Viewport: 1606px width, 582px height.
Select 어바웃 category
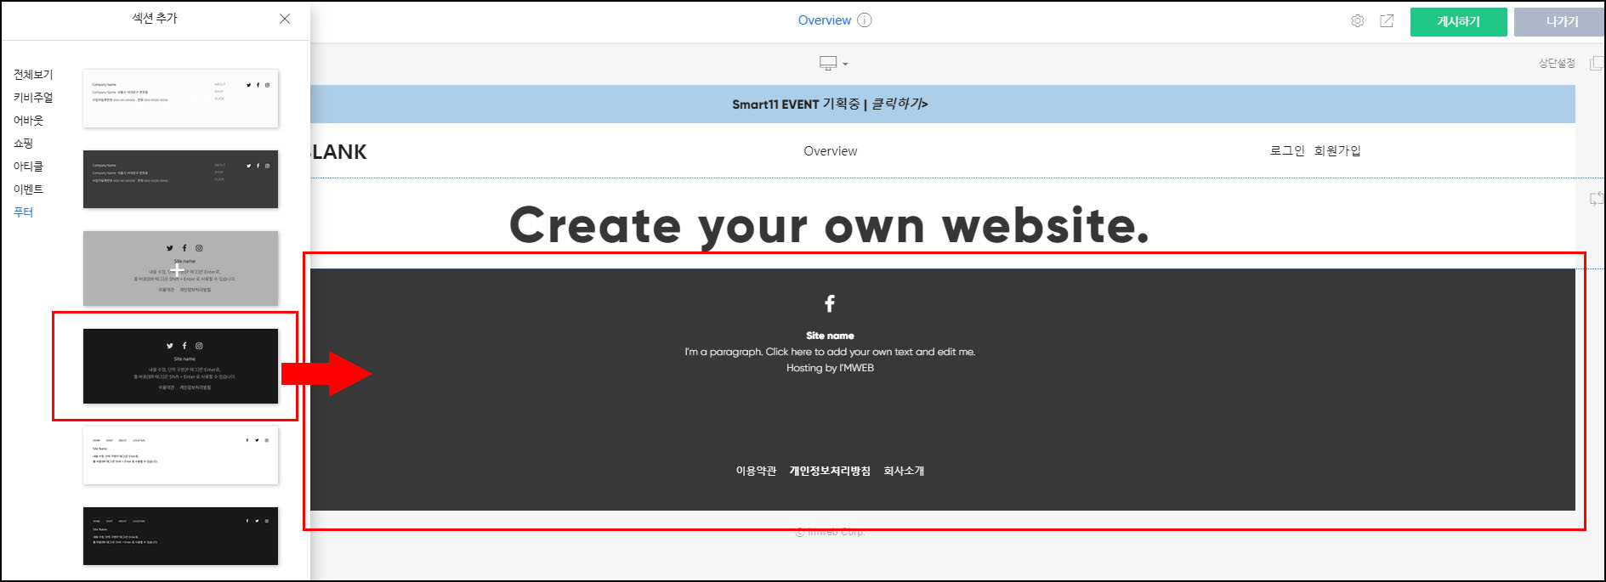[x=28, y=121]
